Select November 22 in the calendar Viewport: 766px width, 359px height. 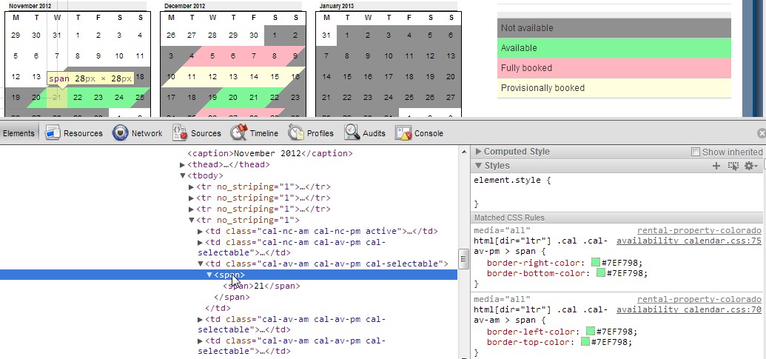pyautogui.click(x=78, y=97)
